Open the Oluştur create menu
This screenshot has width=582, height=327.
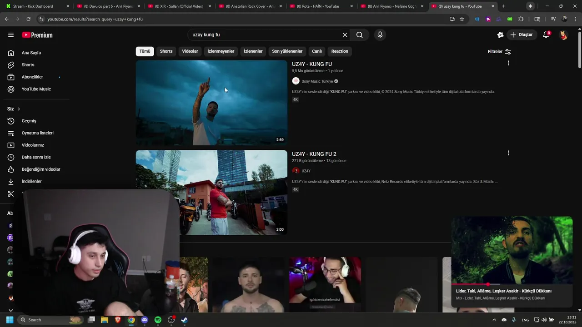(x=522, y=35)
